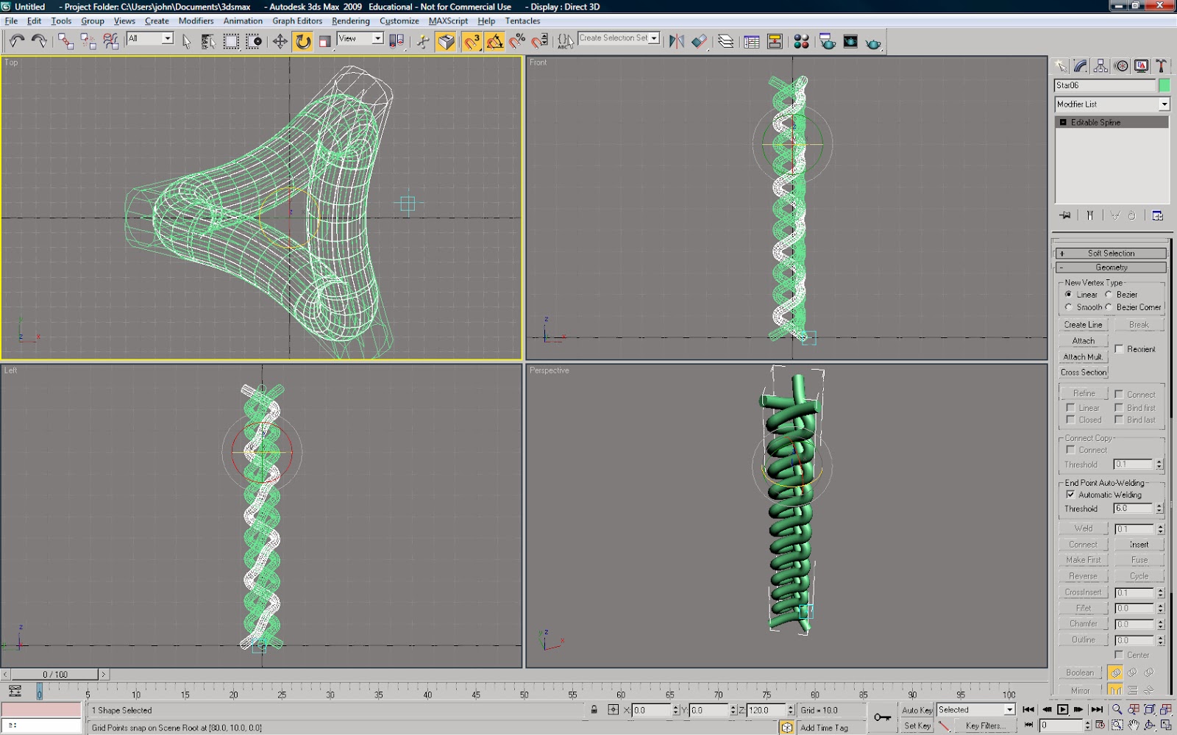Image resolution: width=1177 pixels, height=735 pixels.
Task: Click the Star06 object color swatch
Action: [x=1164, y=85]
